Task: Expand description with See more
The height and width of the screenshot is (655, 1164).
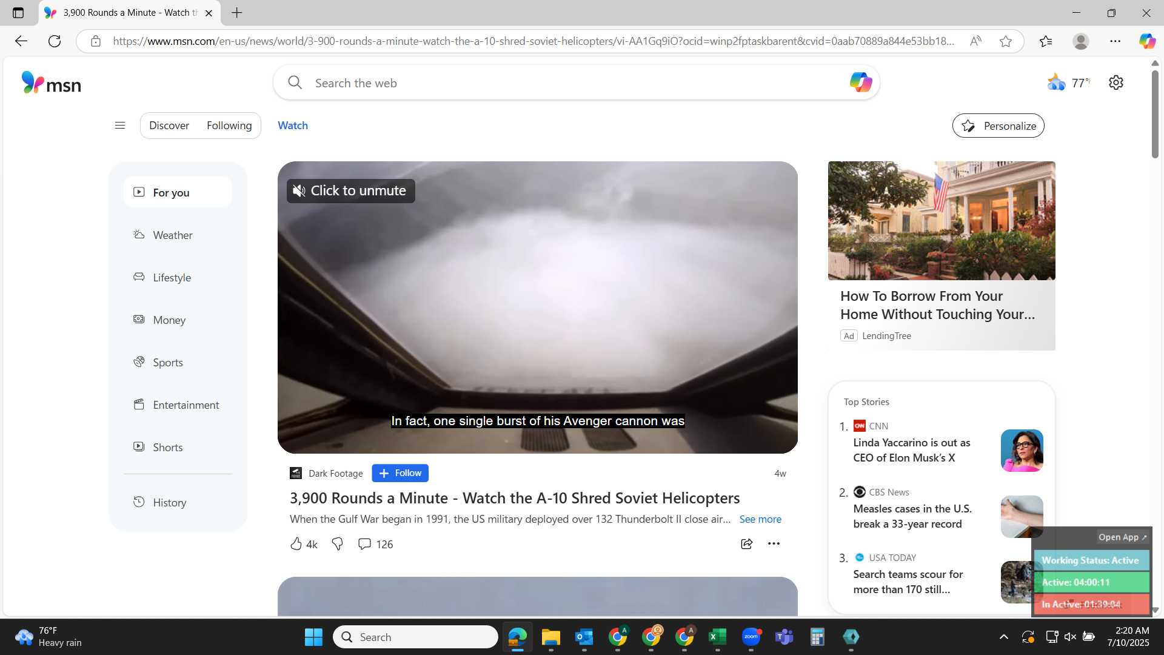Action: 760,519
